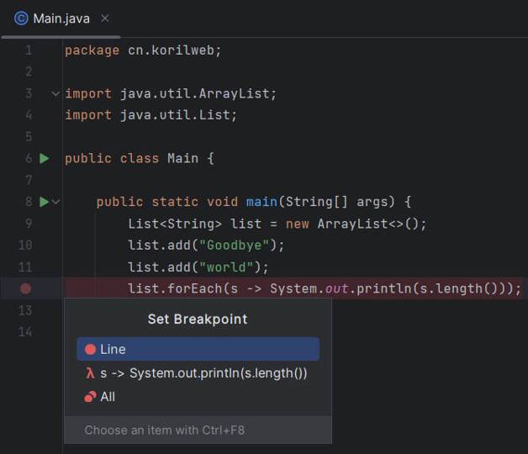This screenshot has height=454, width=528.
Task: Select the s -> System.out.println lambda option
Action: (203, 373)
